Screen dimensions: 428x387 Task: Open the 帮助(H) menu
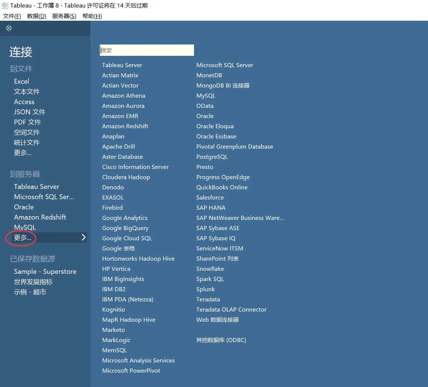(x=92, y=16)
